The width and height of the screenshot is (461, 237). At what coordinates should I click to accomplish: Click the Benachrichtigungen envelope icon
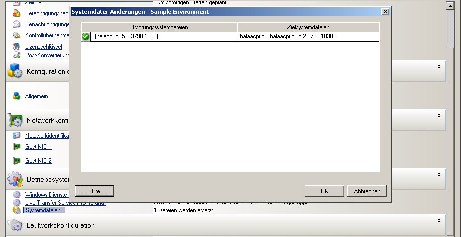point(16,24)
